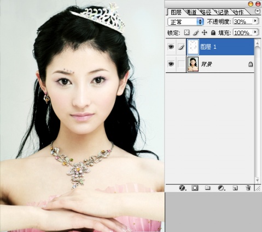Open the fill slider arrow next to 100%

point(255,32)
